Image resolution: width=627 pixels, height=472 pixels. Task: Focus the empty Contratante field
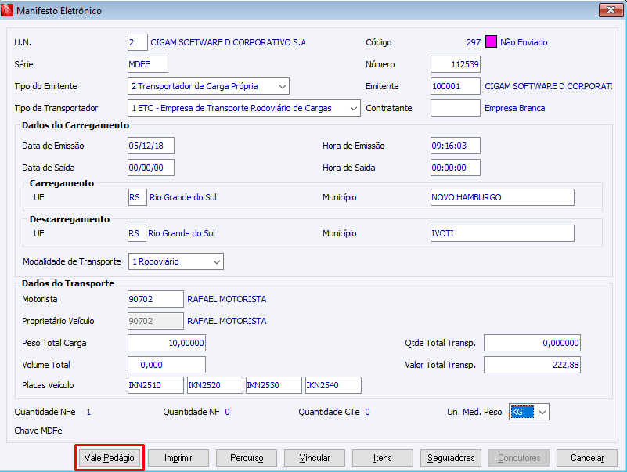coord(455,108)
